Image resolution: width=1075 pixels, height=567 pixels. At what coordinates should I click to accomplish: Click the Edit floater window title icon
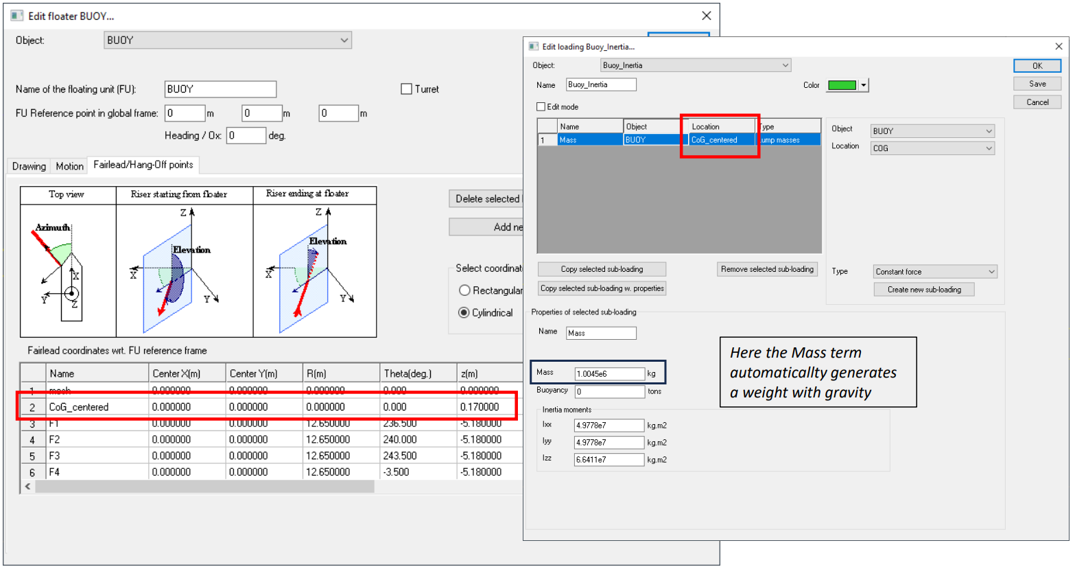click(x=17, y=16)
